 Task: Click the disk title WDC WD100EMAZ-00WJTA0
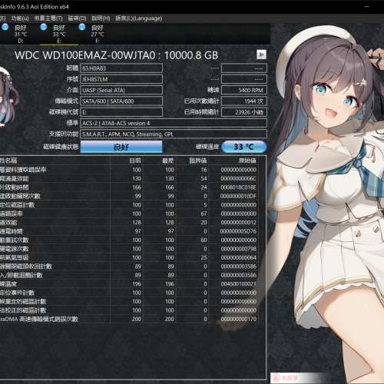85,55
